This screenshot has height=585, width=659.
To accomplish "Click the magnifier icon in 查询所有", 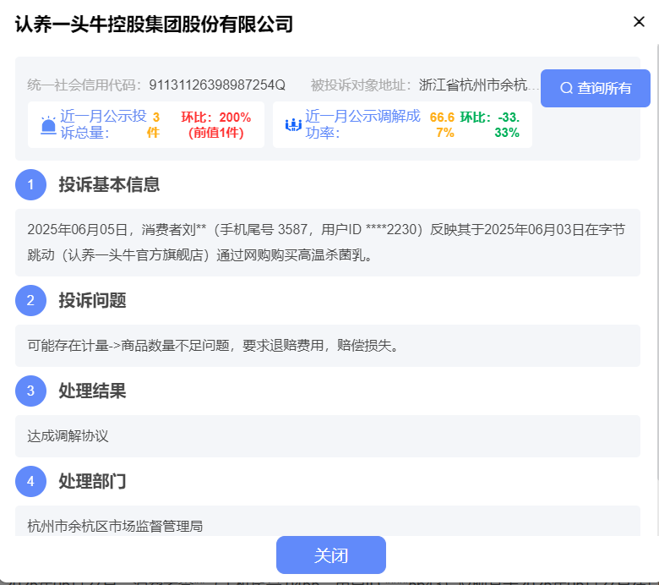I will [x=566, y=88].
